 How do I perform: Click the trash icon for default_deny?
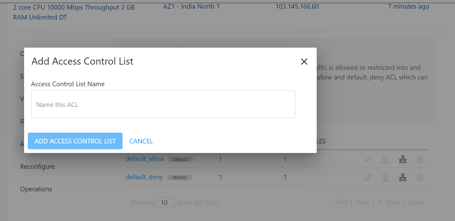[420, 177]
